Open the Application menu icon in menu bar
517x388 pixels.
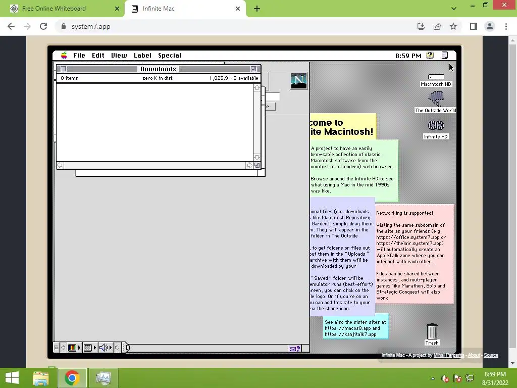click(x=445, y=56)
